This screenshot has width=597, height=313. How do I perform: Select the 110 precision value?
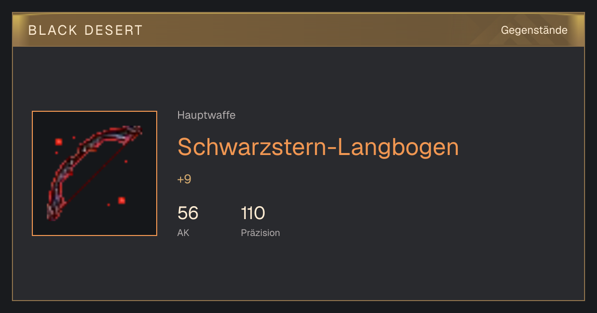coord(253,214)
